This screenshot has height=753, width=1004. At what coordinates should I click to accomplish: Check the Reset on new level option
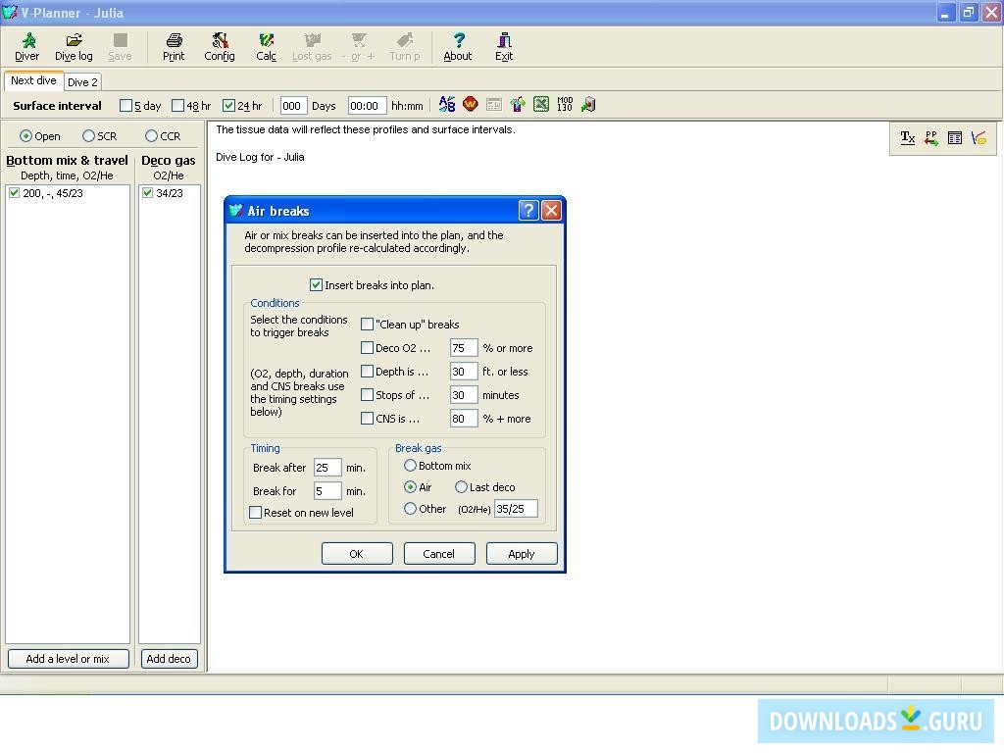point(256,513)
